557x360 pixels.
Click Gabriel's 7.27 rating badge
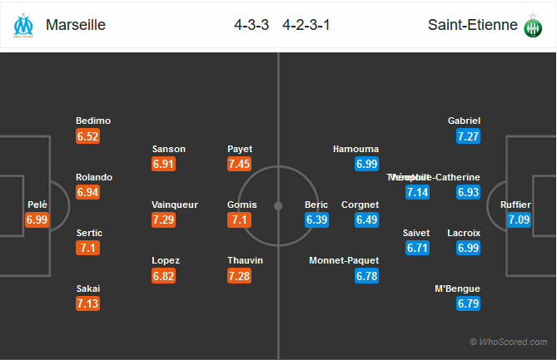click(x=468, y=136)
